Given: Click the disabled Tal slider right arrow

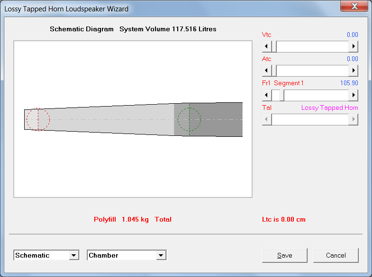Looking at the screenshot, I should click(x=353, y=119).
